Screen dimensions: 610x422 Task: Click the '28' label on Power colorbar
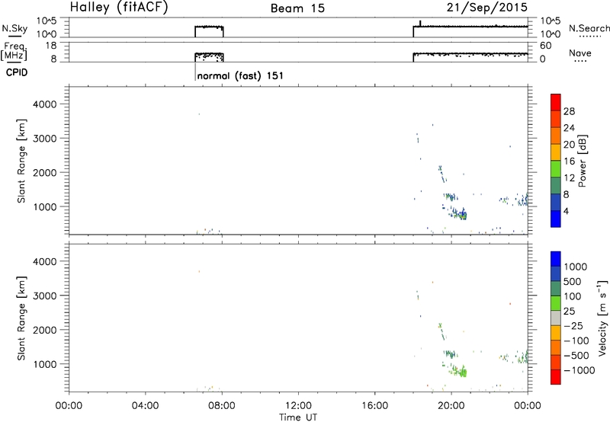(569, 111)
